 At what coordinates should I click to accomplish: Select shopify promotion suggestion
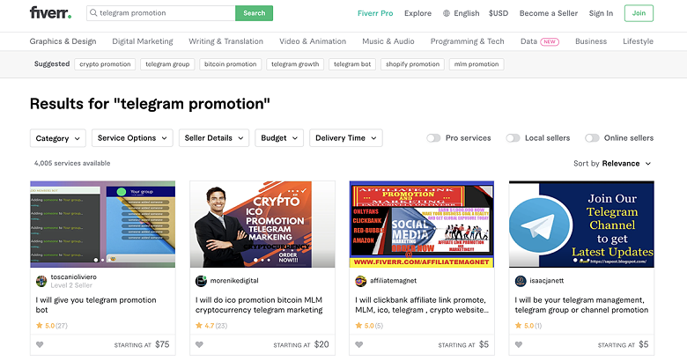pyautogui.click(x=413, y=64)
